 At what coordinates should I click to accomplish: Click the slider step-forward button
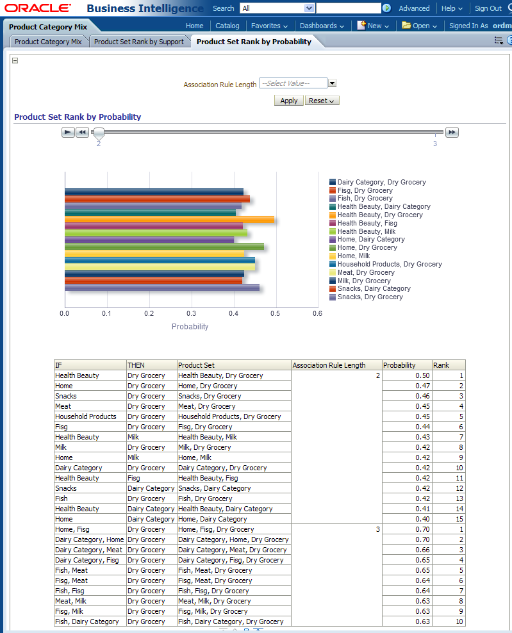pyautogui.click(x=452, y=133)
